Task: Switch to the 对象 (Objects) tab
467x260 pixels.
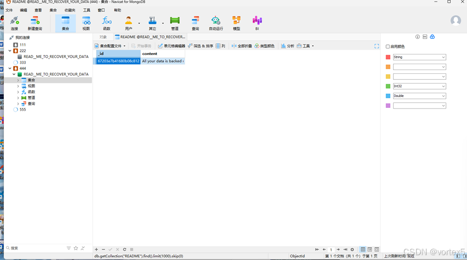Action: (103, 37)
